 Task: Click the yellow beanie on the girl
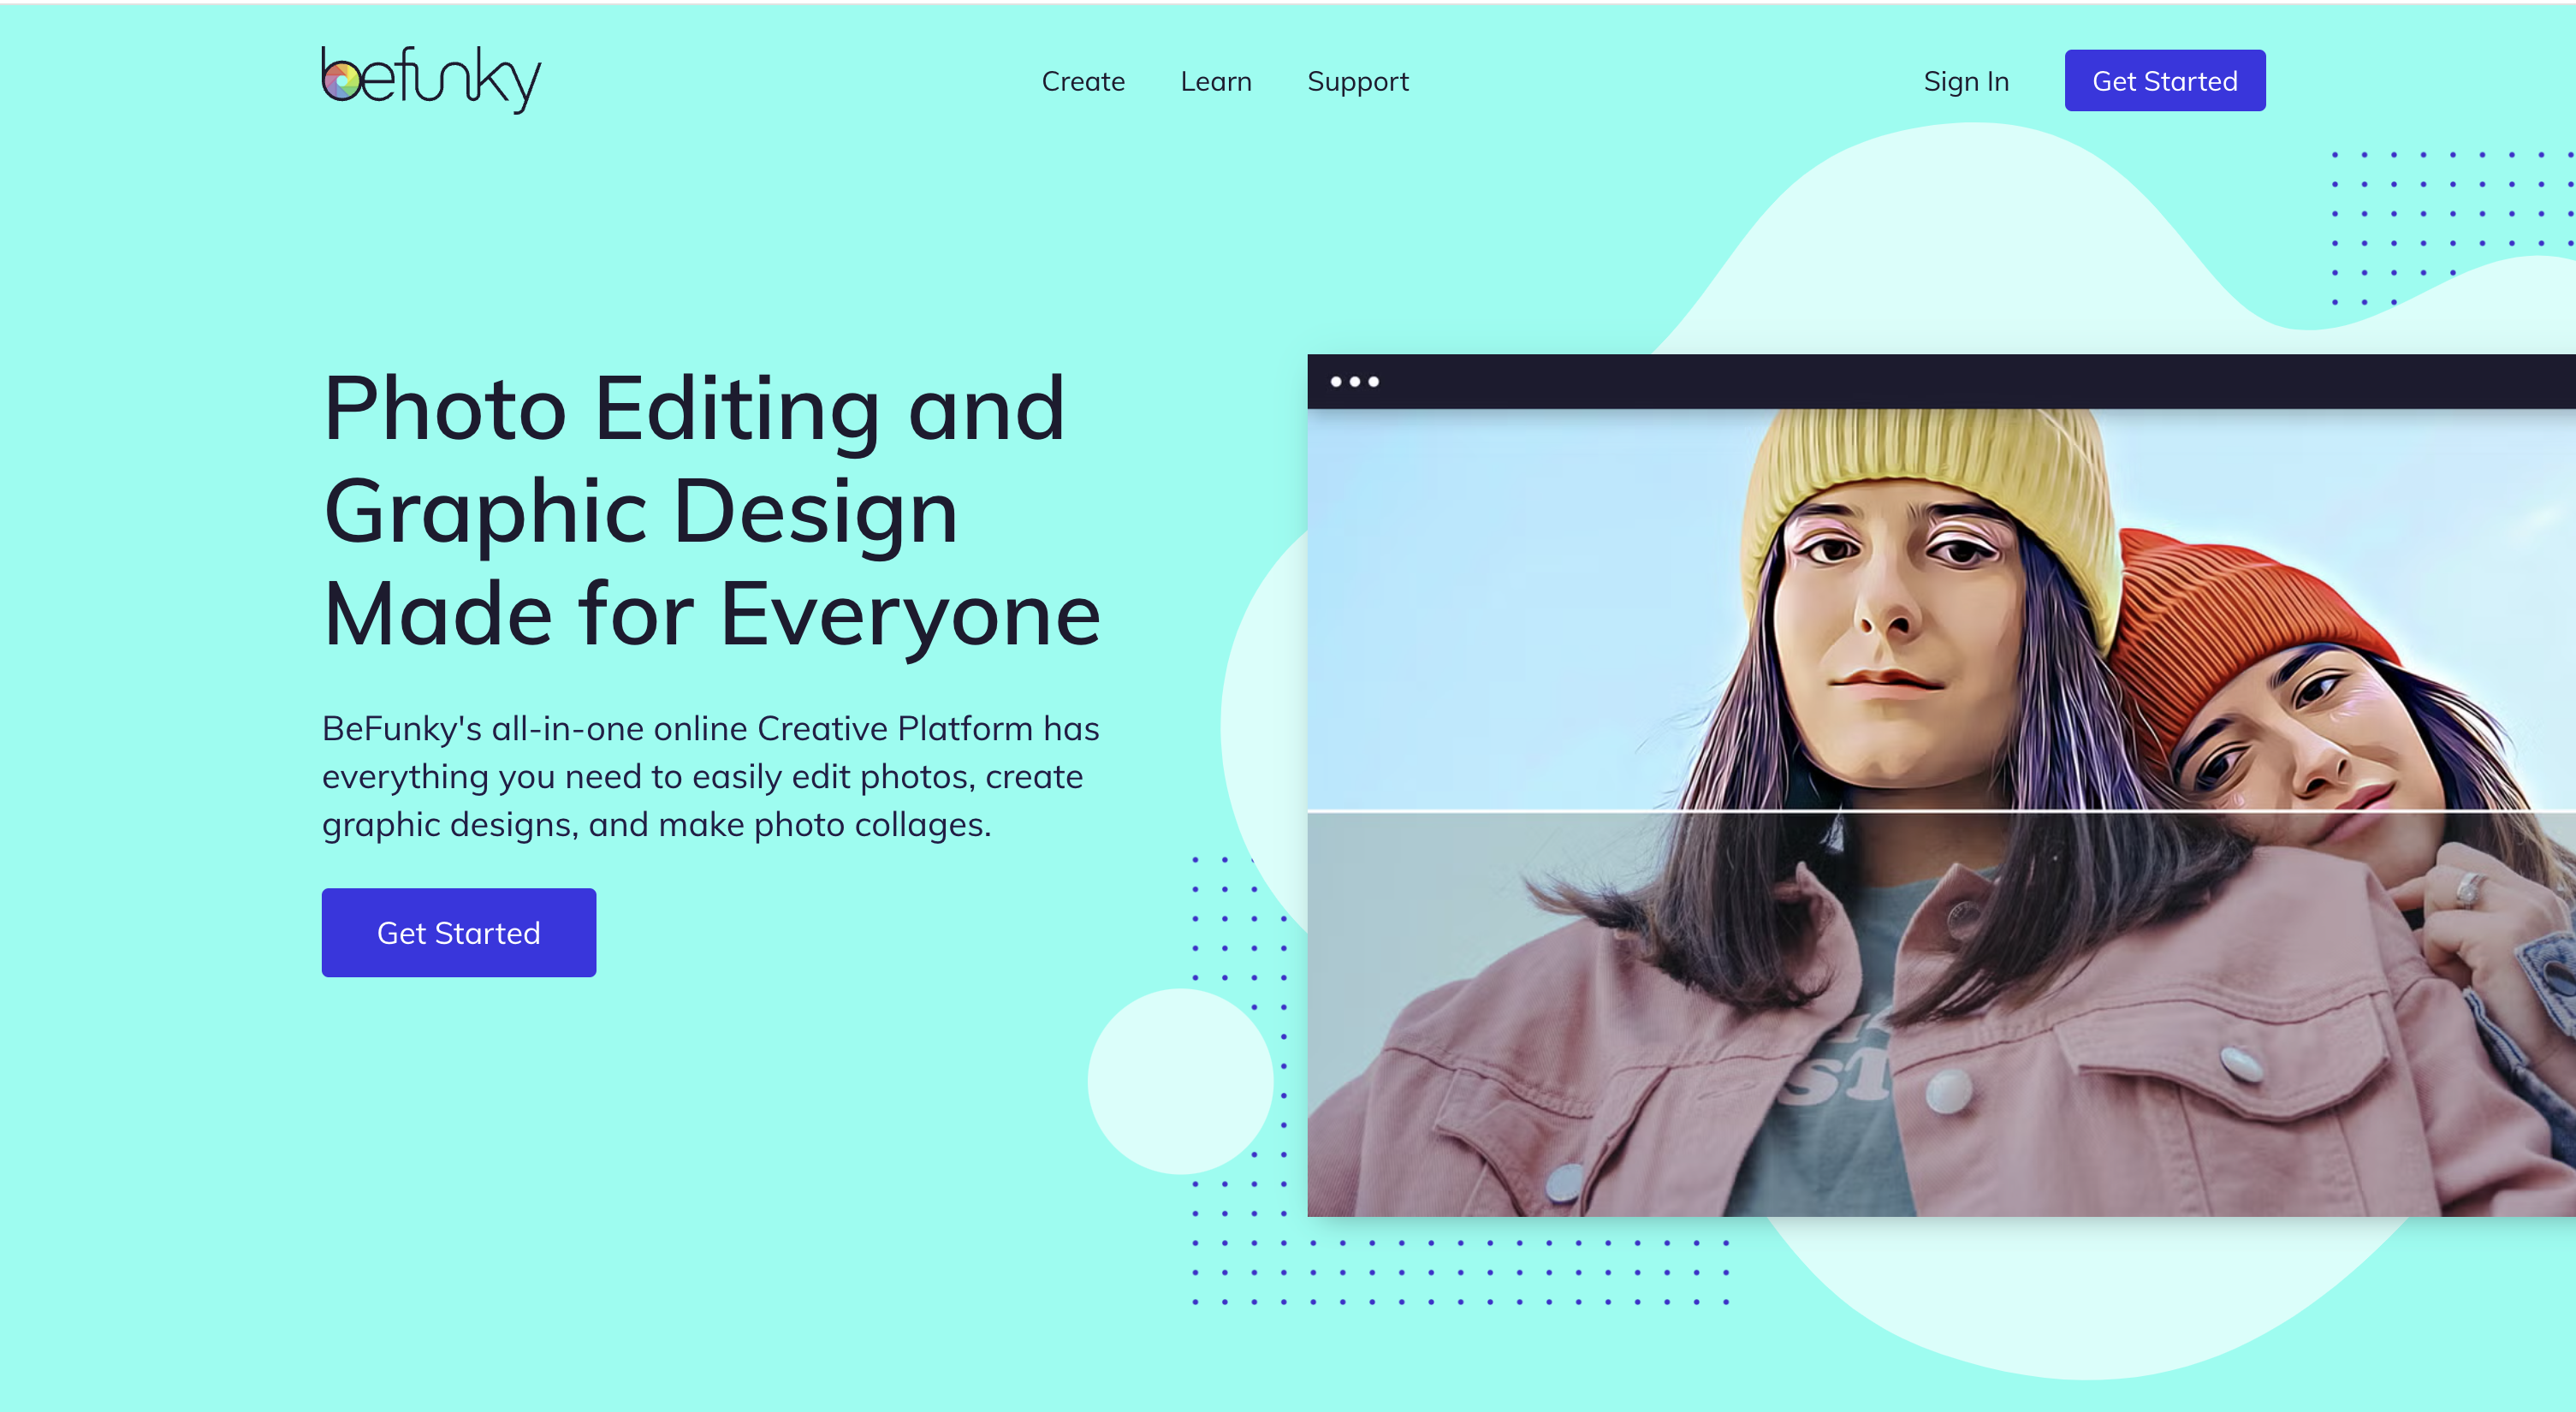tap(1928, 480)
